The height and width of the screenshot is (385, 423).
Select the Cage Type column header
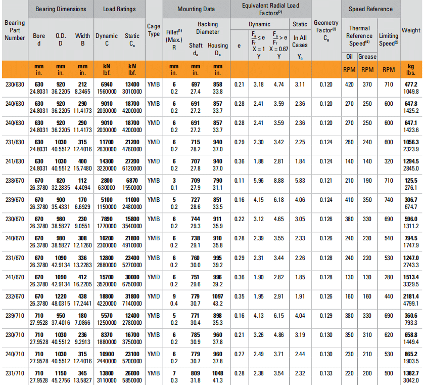154,30
